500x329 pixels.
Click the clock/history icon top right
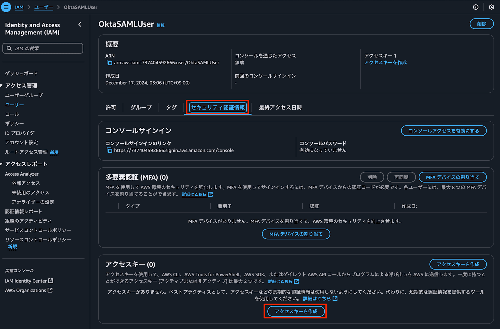[491, 6]
